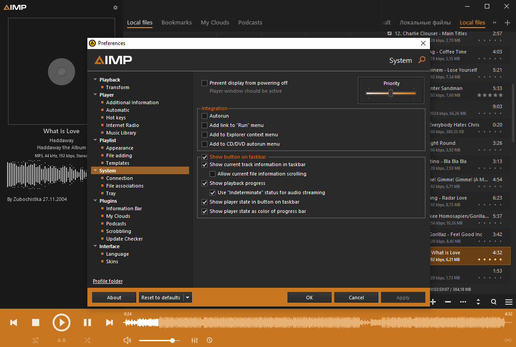This screenshot has height=347, width=516.
Task: Collapse the Interface tree section
Action: 95,246
